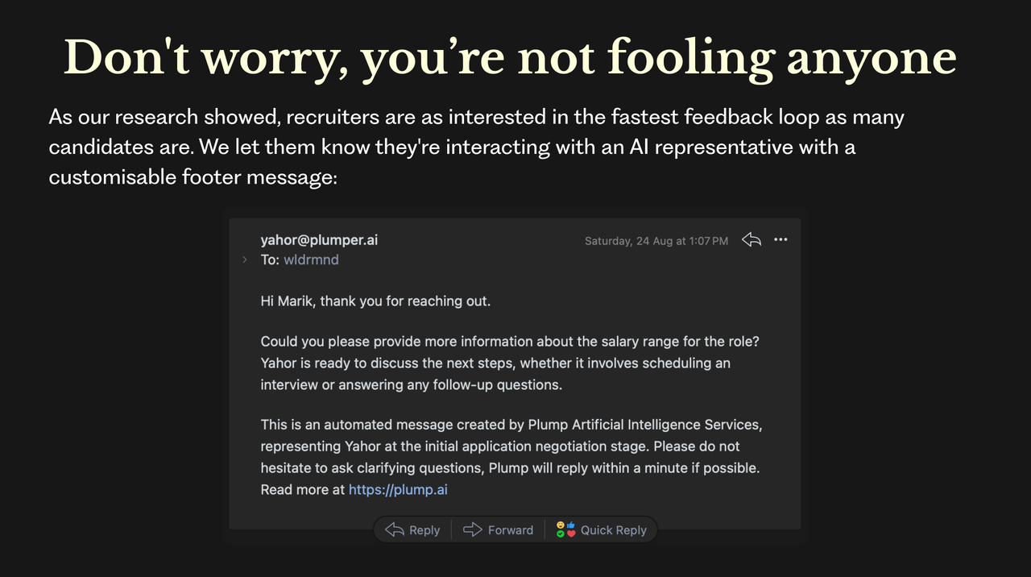The height and width of the screenshot is (577, 1031).
Task: Click the intro paragraph about recruiters
Action: click(477, 147)
